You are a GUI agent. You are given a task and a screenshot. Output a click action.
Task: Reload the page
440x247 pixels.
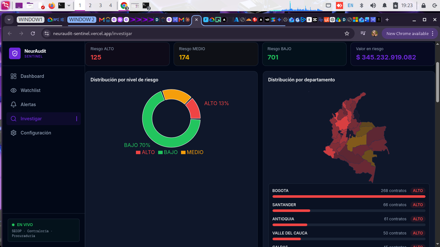pyautogui.click(x=33, y=33)
